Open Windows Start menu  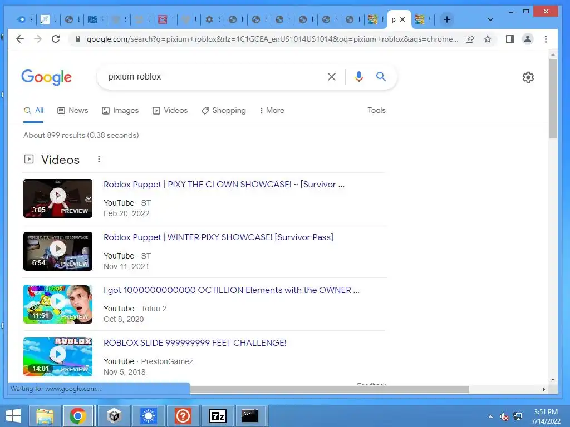click(13, 416)
